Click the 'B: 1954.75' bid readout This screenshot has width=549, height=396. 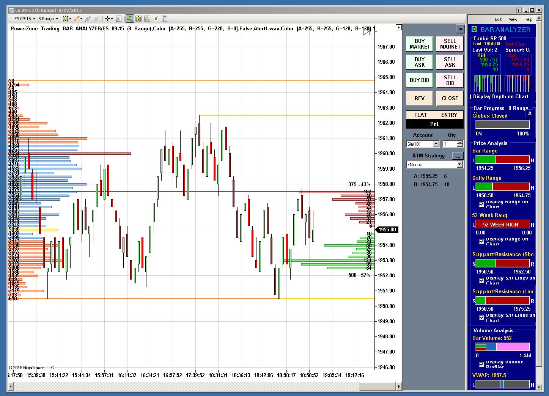tap(426, 184)
